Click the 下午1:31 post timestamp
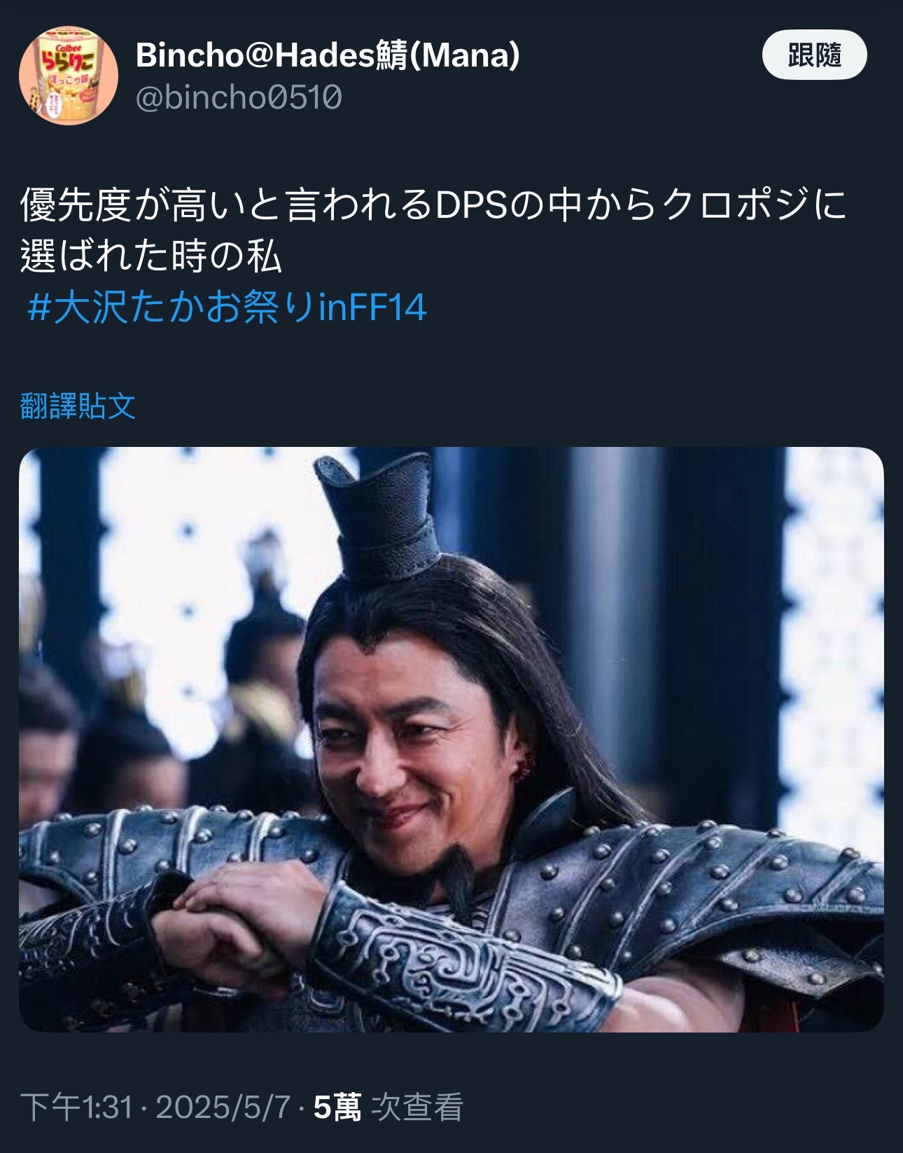This screenshot has width=903, height=1153. click(76, 1107)
